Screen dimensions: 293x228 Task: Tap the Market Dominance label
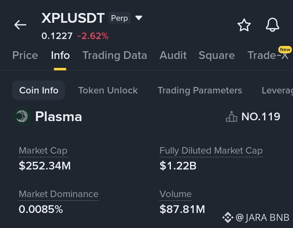pyautogui.click(x=59, y=194)
